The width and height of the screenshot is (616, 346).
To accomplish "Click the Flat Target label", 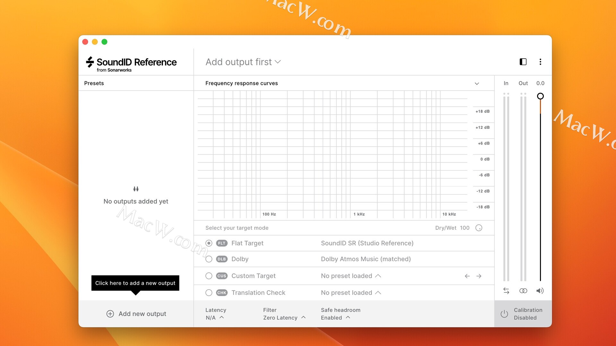I will click(247, 243).
